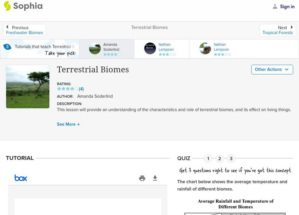Image resolution: width=299 pixels, height=215 pixels.
Task: Select quiz question 1
Action: click(208, 159)
